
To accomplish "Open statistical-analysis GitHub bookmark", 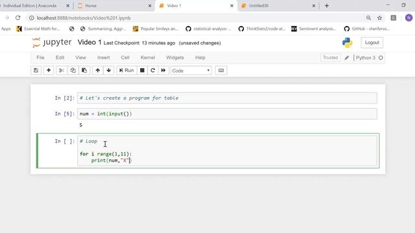I will pyautogui.click(x=208, y=28).
